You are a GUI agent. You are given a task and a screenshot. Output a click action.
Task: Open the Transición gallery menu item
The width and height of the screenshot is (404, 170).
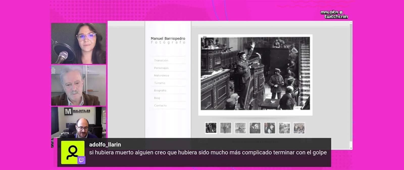click(x=161, y=60)
